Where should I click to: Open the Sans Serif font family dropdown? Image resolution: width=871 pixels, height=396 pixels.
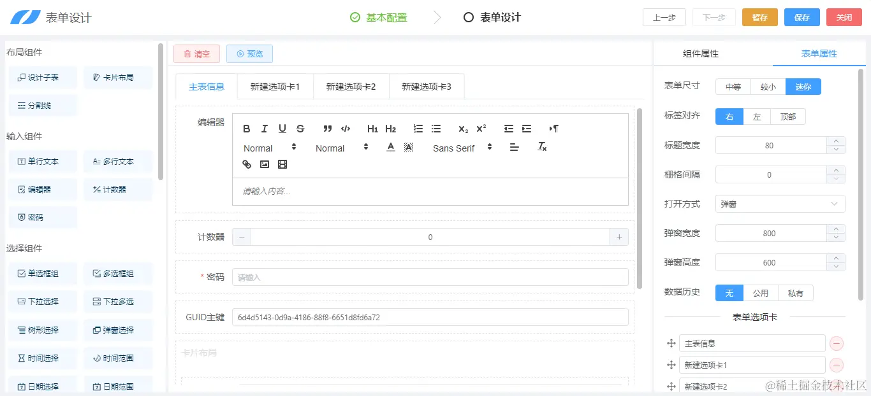point(460,148)
